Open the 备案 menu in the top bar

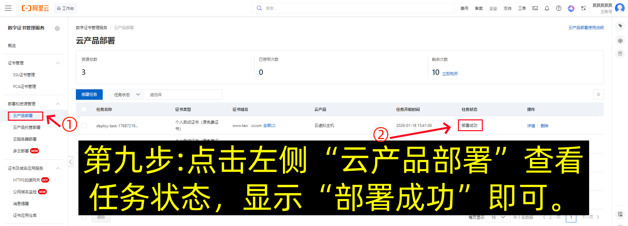(479, 9)
